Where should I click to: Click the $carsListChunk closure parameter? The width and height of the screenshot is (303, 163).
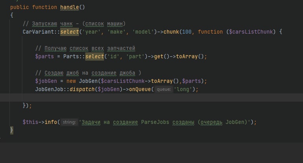tap(251, 32)
